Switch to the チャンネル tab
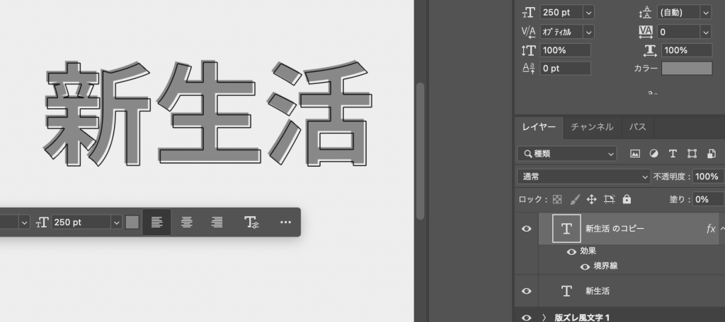This screenshot has width=725, height=322. click(x=592, y=127)
